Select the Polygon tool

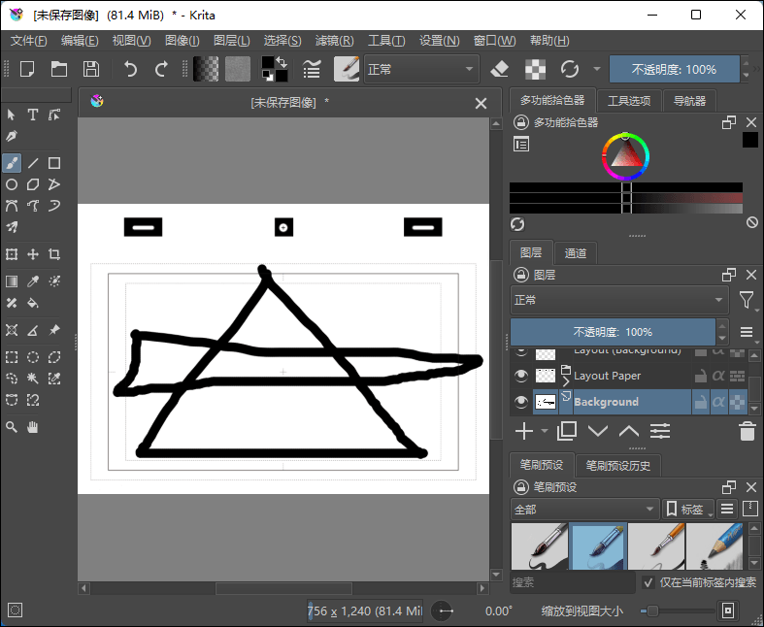click(x=33, y=184)
